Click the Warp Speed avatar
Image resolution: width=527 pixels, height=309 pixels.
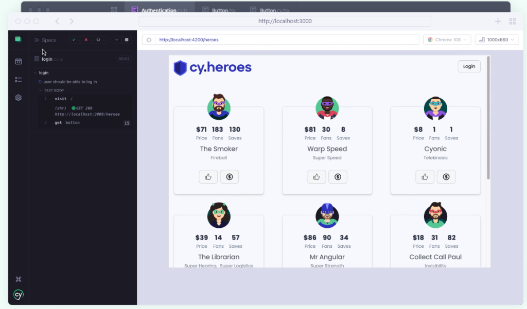coord(327,108)
